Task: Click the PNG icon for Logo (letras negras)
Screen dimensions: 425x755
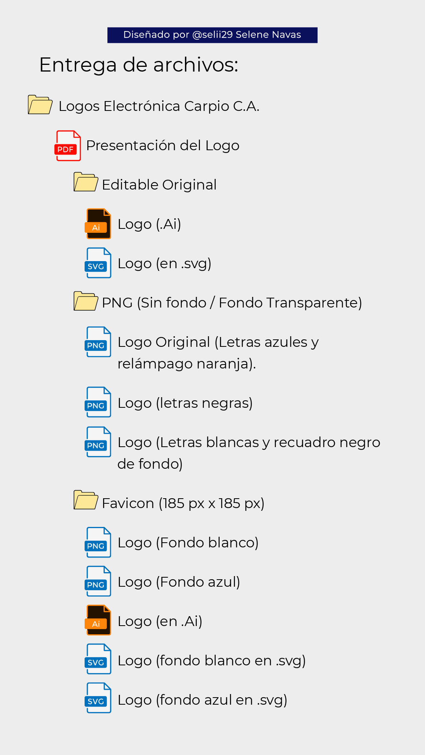Action: [x=98, y=402]
